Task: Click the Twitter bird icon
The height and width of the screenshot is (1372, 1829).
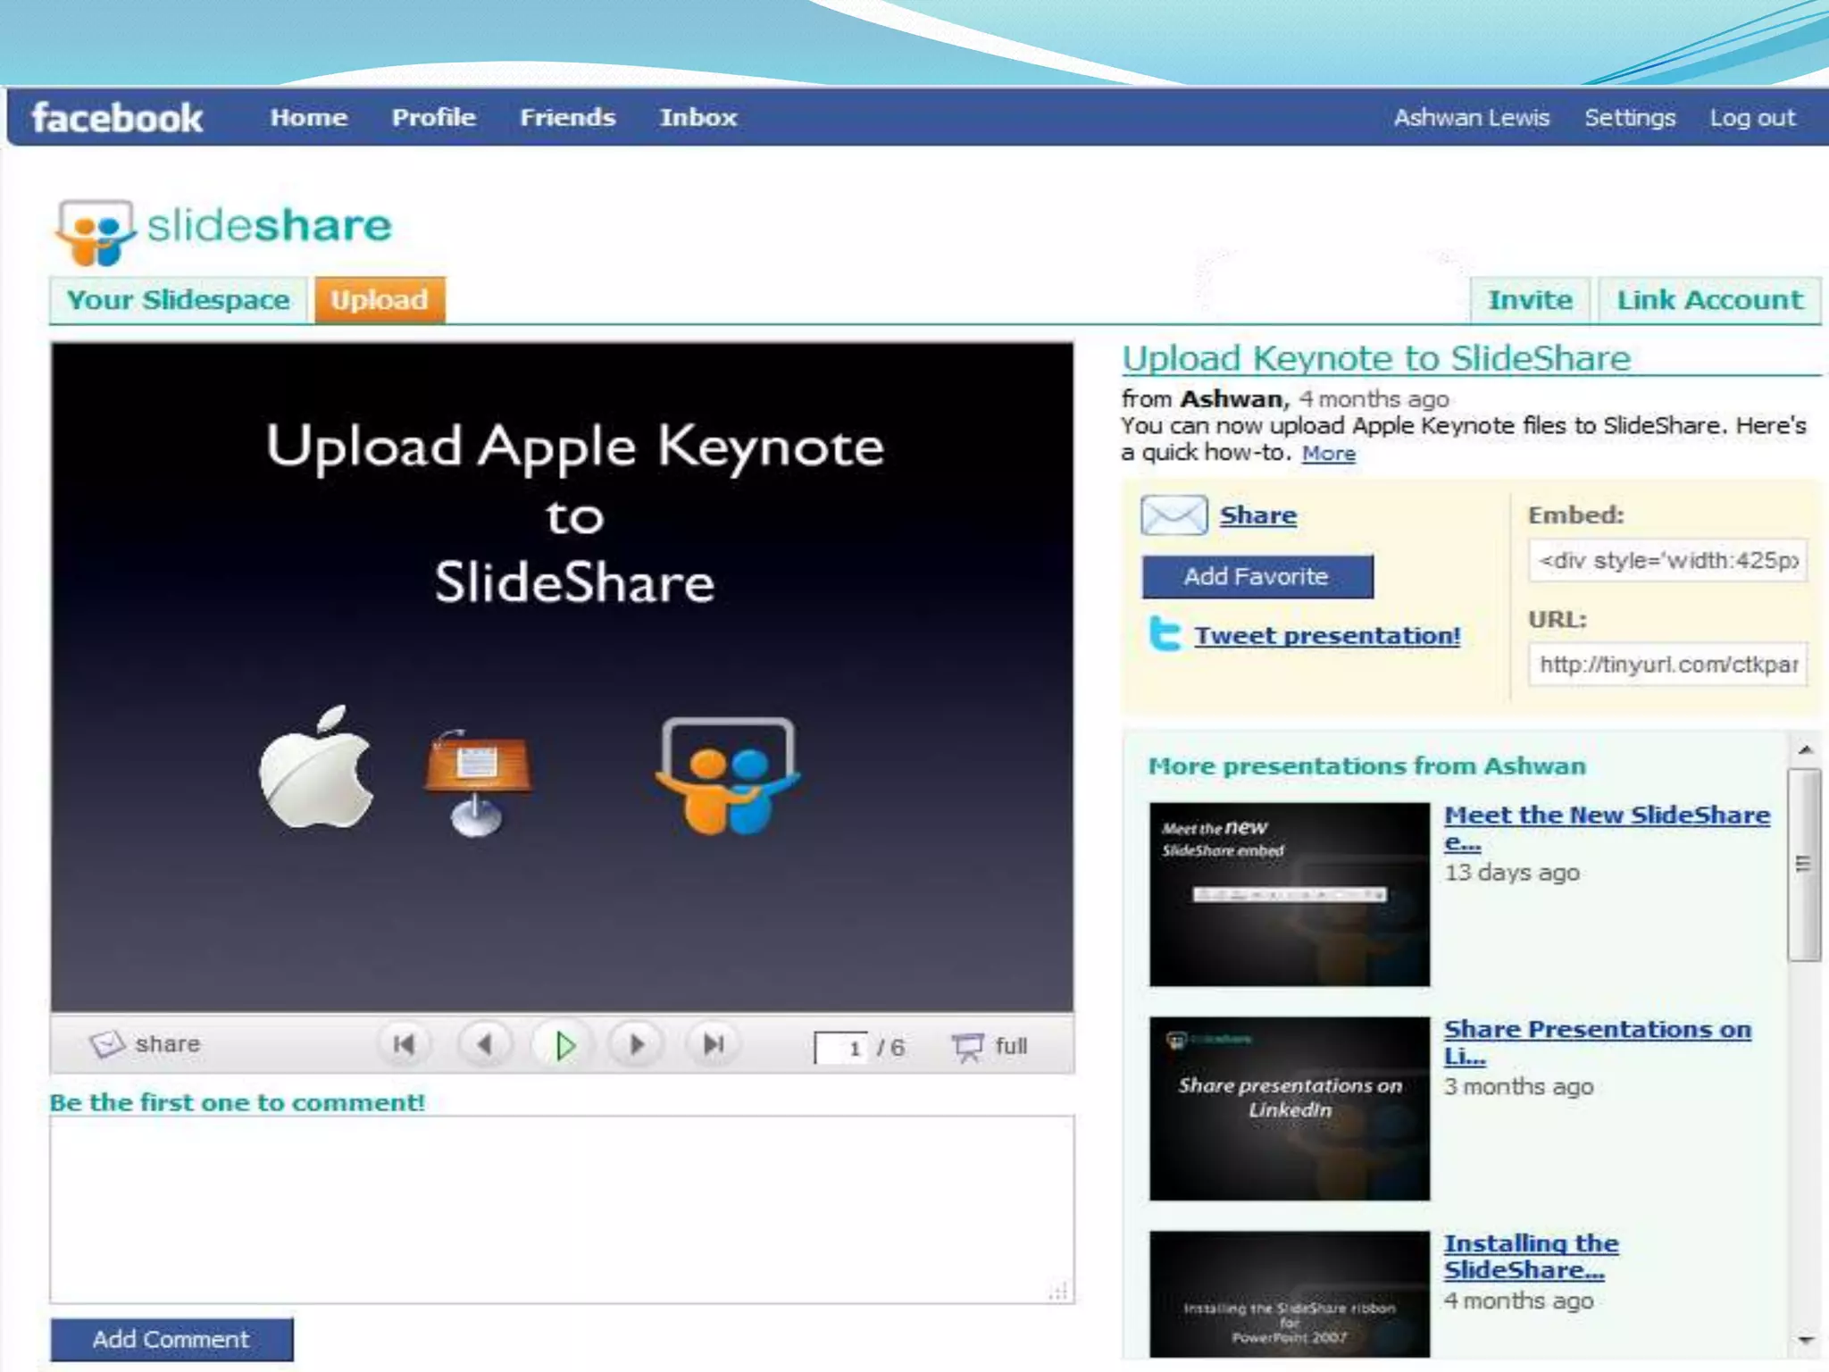Action: (1165, 634)
